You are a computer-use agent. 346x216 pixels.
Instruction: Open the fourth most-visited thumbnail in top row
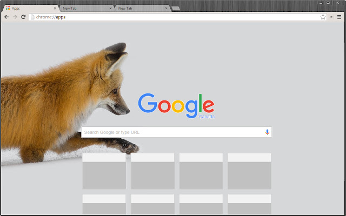click(x=249, y=171)
